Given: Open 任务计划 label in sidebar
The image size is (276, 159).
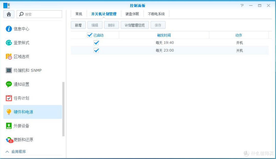Looking at the screenshot, I should coord(21,98).
